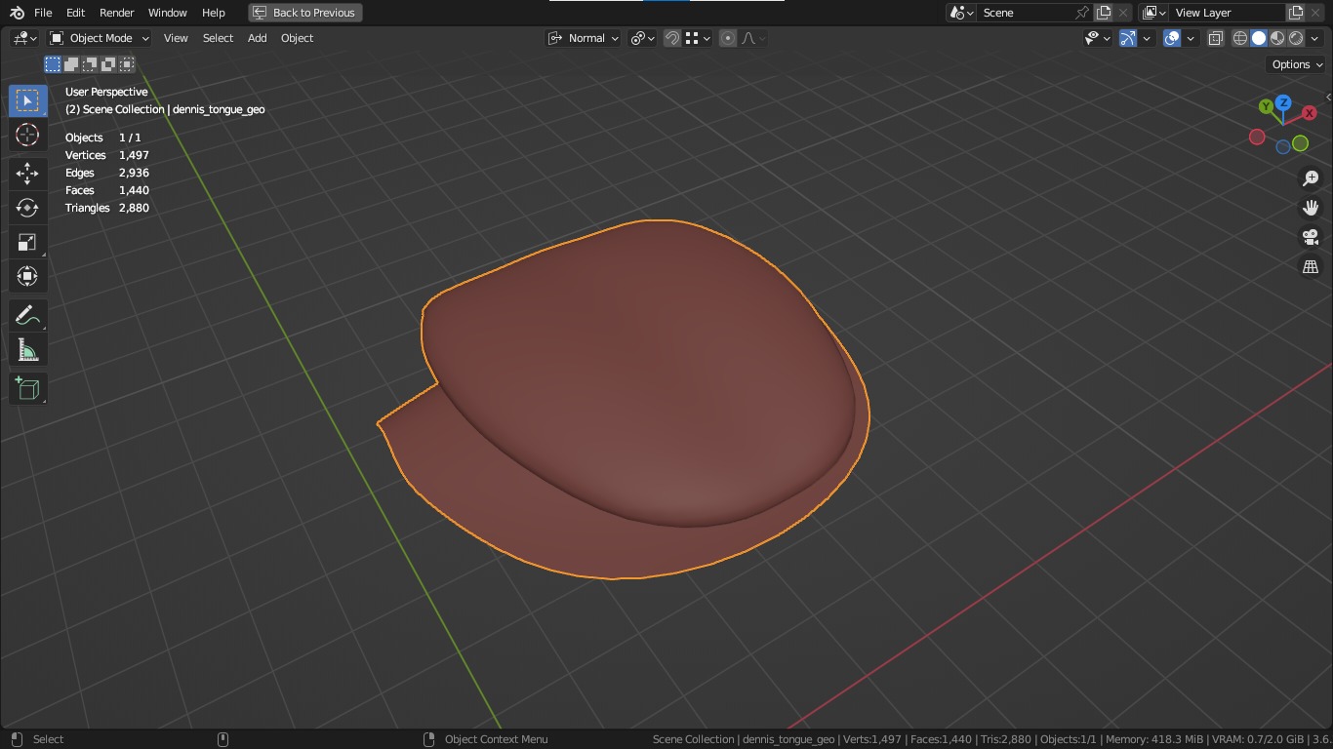1333x749 pixels.
Task: Open the view layer browser icon dropdown
Action: [x=1153, y=13]
